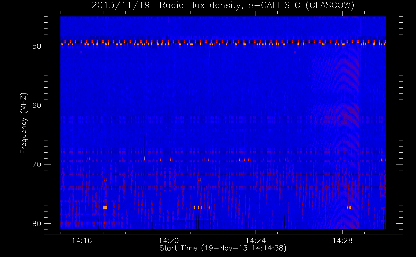Click the 70 frequency tick label
The image size is (416, 257).
coord(37,164)
